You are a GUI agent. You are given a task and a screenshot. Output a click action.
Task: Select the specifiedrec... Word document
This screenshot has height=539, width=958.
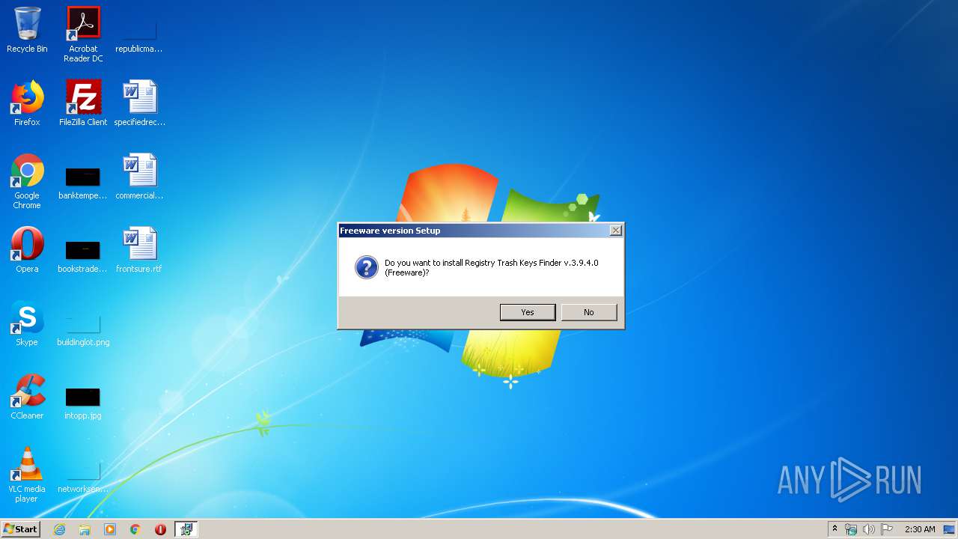(x=139, y=103)
